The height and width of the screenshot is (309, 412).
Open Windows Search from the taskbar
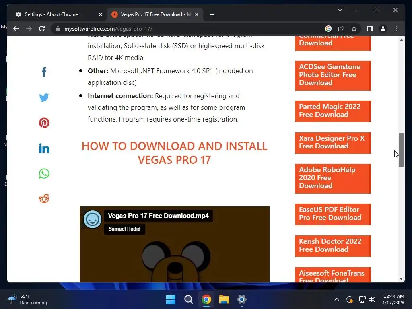[x=188, y=299]
